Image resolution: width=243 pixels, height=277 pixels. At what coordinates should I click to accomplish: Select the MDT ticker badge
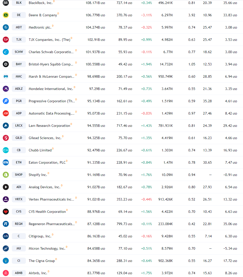pos(19,27)
